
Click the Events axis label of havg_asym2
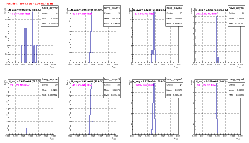tap(129, 11)
